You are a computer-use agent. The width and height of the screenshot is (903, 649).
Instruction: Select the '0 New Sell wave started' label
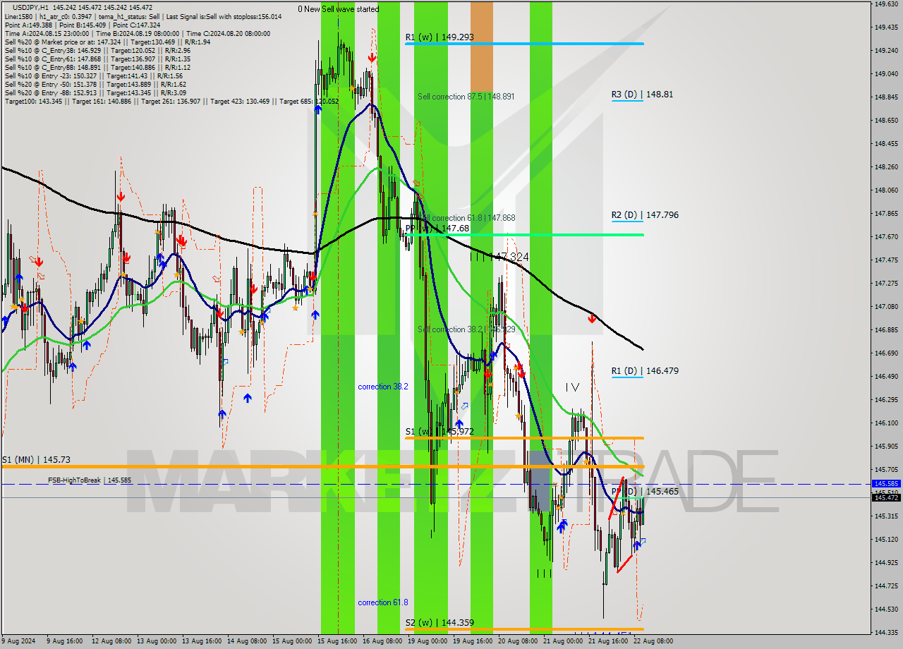point(338,9)
